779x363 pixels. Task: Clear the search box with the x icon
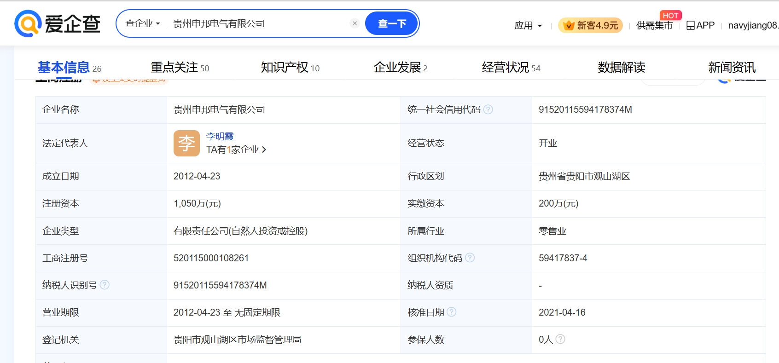click(x=355, y=23)
